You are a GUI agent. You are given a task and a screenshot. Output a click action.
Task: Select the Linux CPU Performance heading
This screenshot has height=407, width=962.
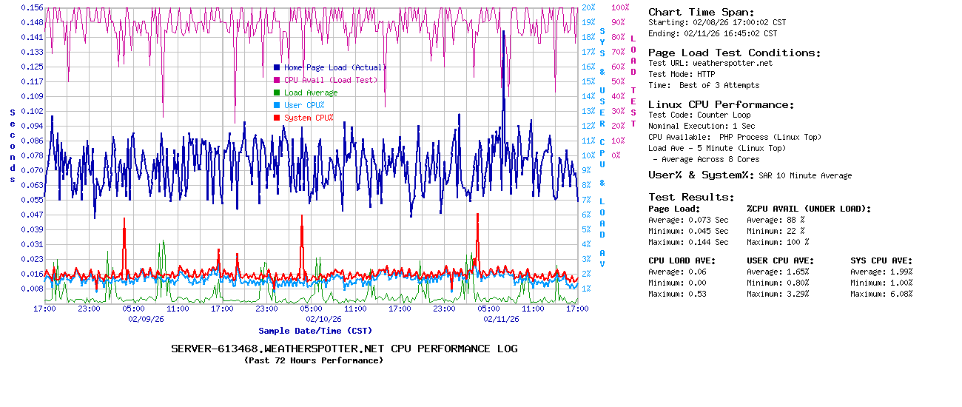click(x=721, y=104)
